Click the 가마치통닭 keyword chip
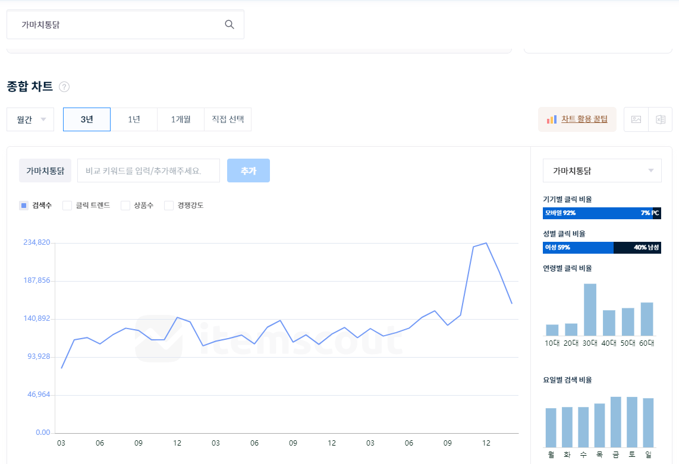 pyautogui.click(x=45, y=171)
